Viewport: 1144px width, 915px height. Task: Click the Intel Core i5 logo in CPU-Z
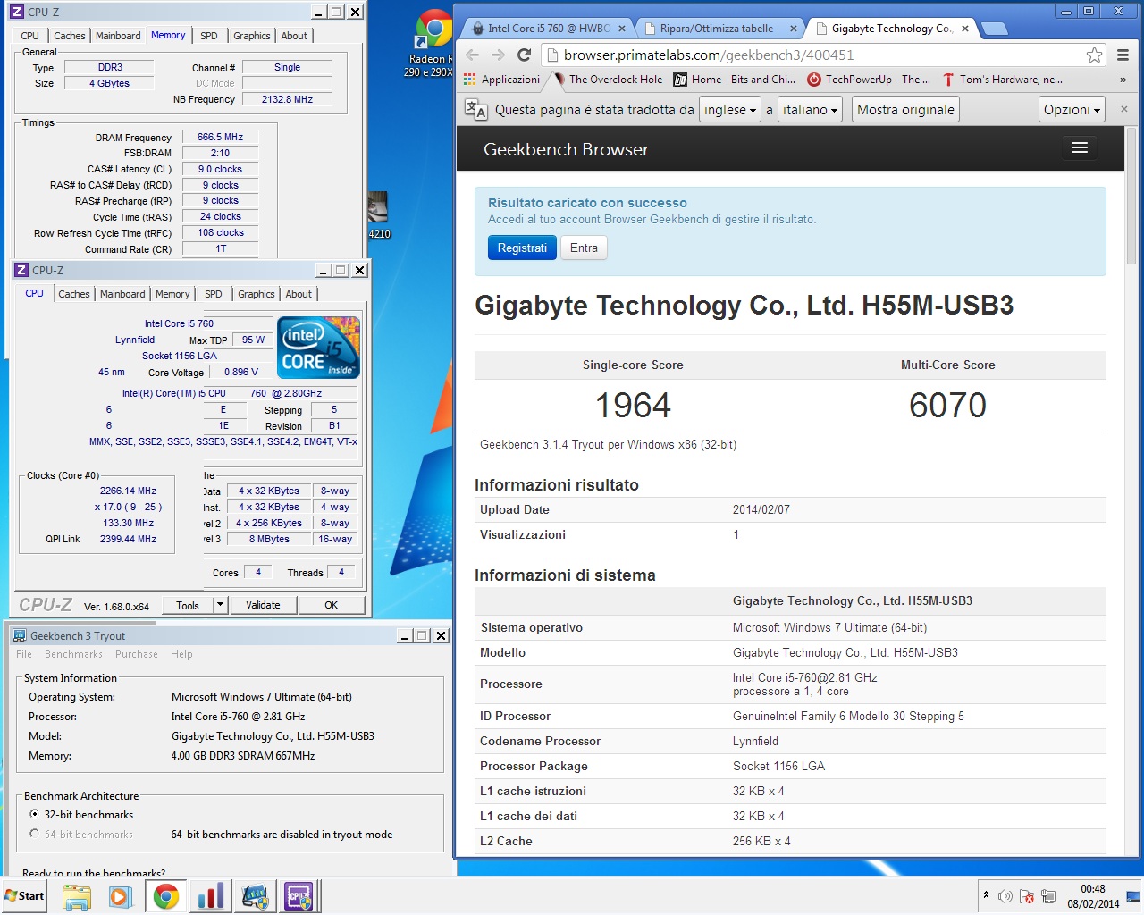pos(318,347)
